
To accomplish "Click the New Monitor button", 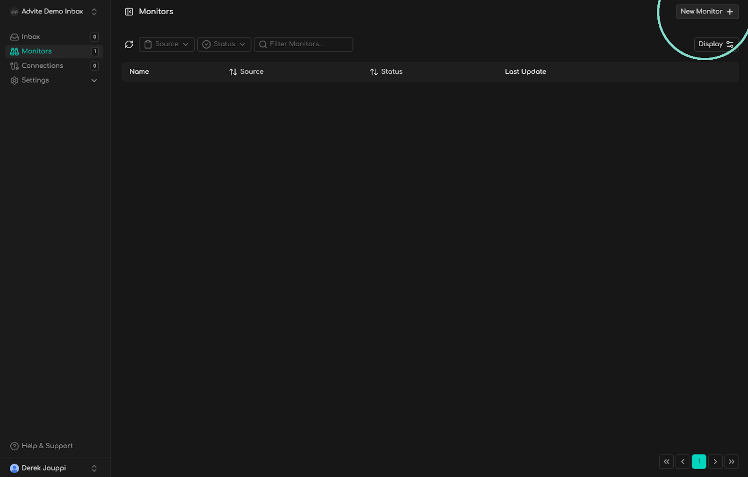I will click(x=707, y=11).
